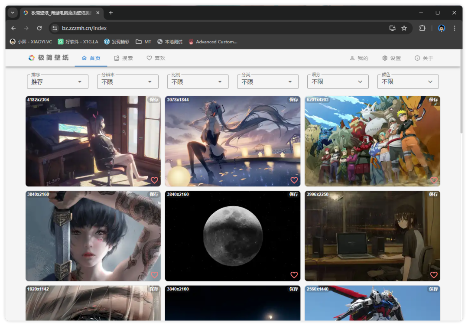The width and height of the screenshot is (468, 326).
Task: Open a new browser tab
Action: pyautogui.click(x=111, y=13)
